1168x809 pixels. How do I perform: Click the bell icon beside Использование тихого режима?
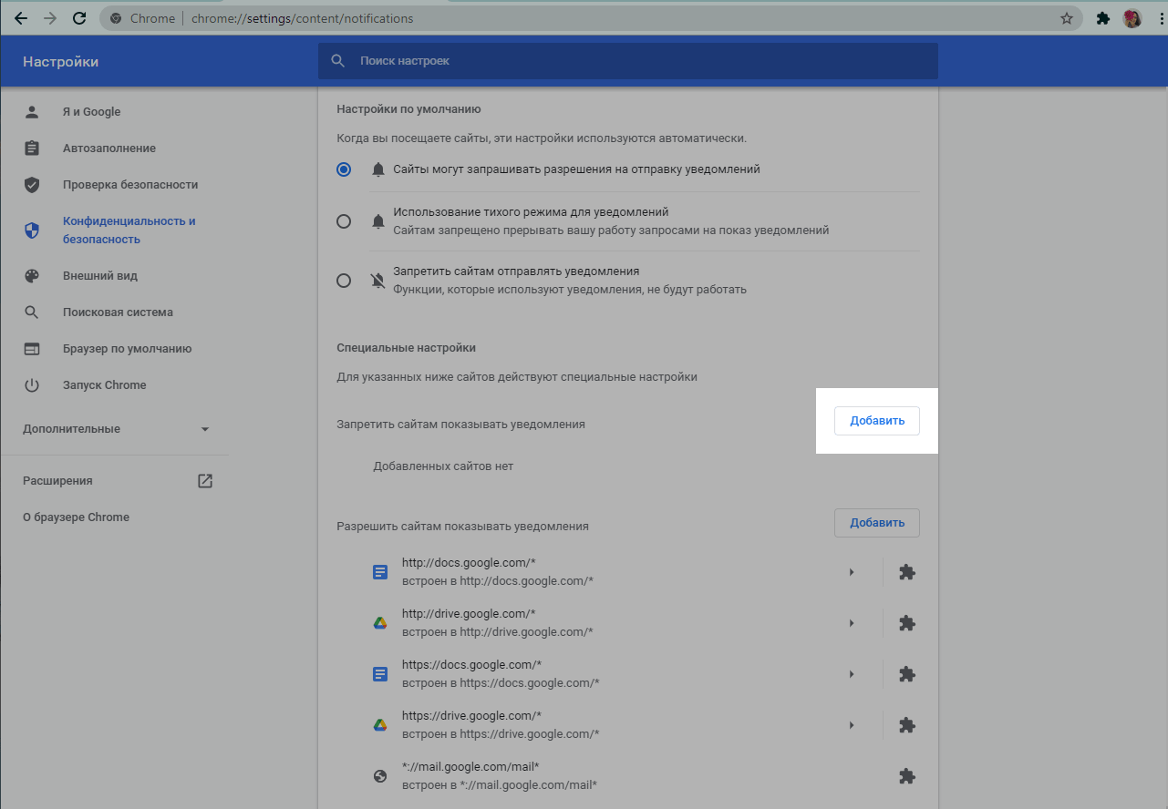[x=378, y=221]
